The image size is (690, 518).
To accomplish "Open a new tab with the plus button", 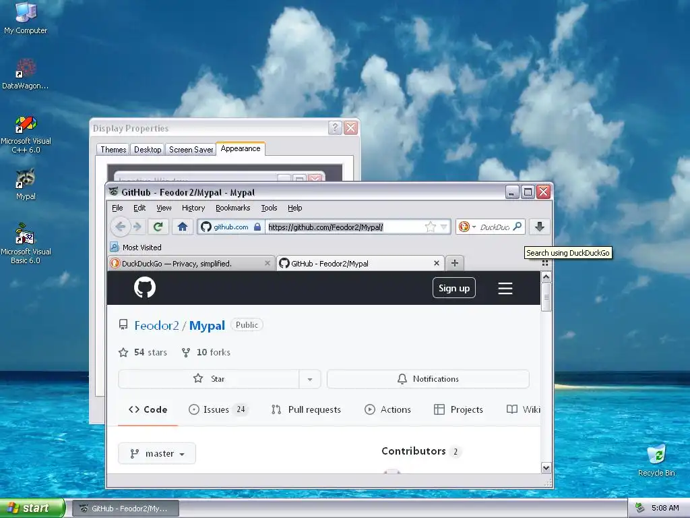I will pyautogui.click(x=455, y=263).
